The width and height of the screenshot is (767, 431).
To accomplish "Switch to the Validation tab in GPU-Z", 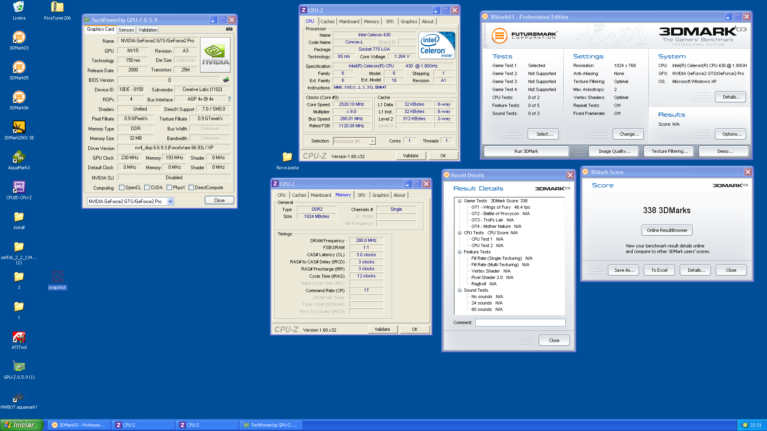I will (x=148, y=30).
